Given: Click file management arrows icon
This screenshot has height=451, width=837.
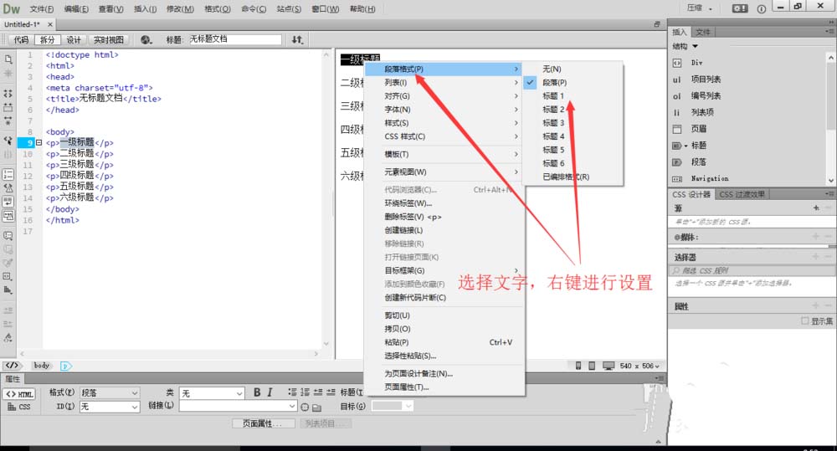Looking at the screenshot, I should tap(297, 39).
